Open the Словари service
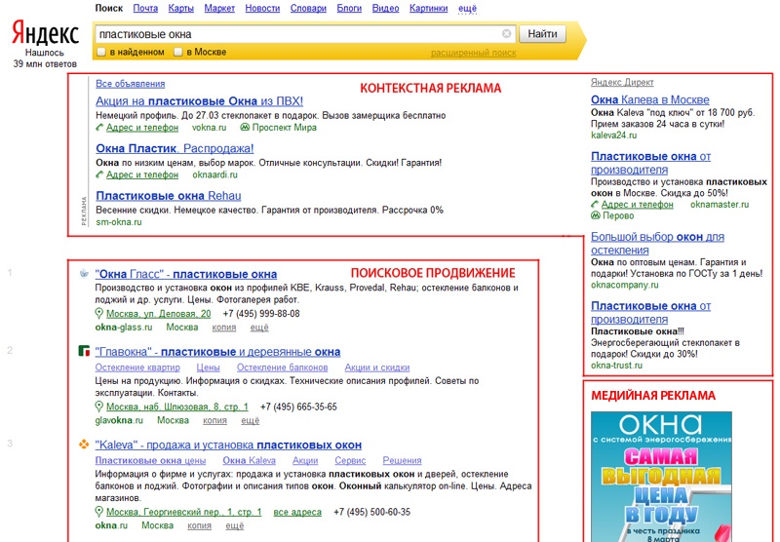This screenshot has height=542, width=780. point(308,9)
